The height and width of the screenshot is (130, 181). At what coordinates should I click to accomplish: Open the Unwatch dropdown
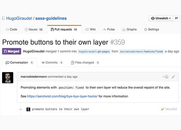click(161, 18)
